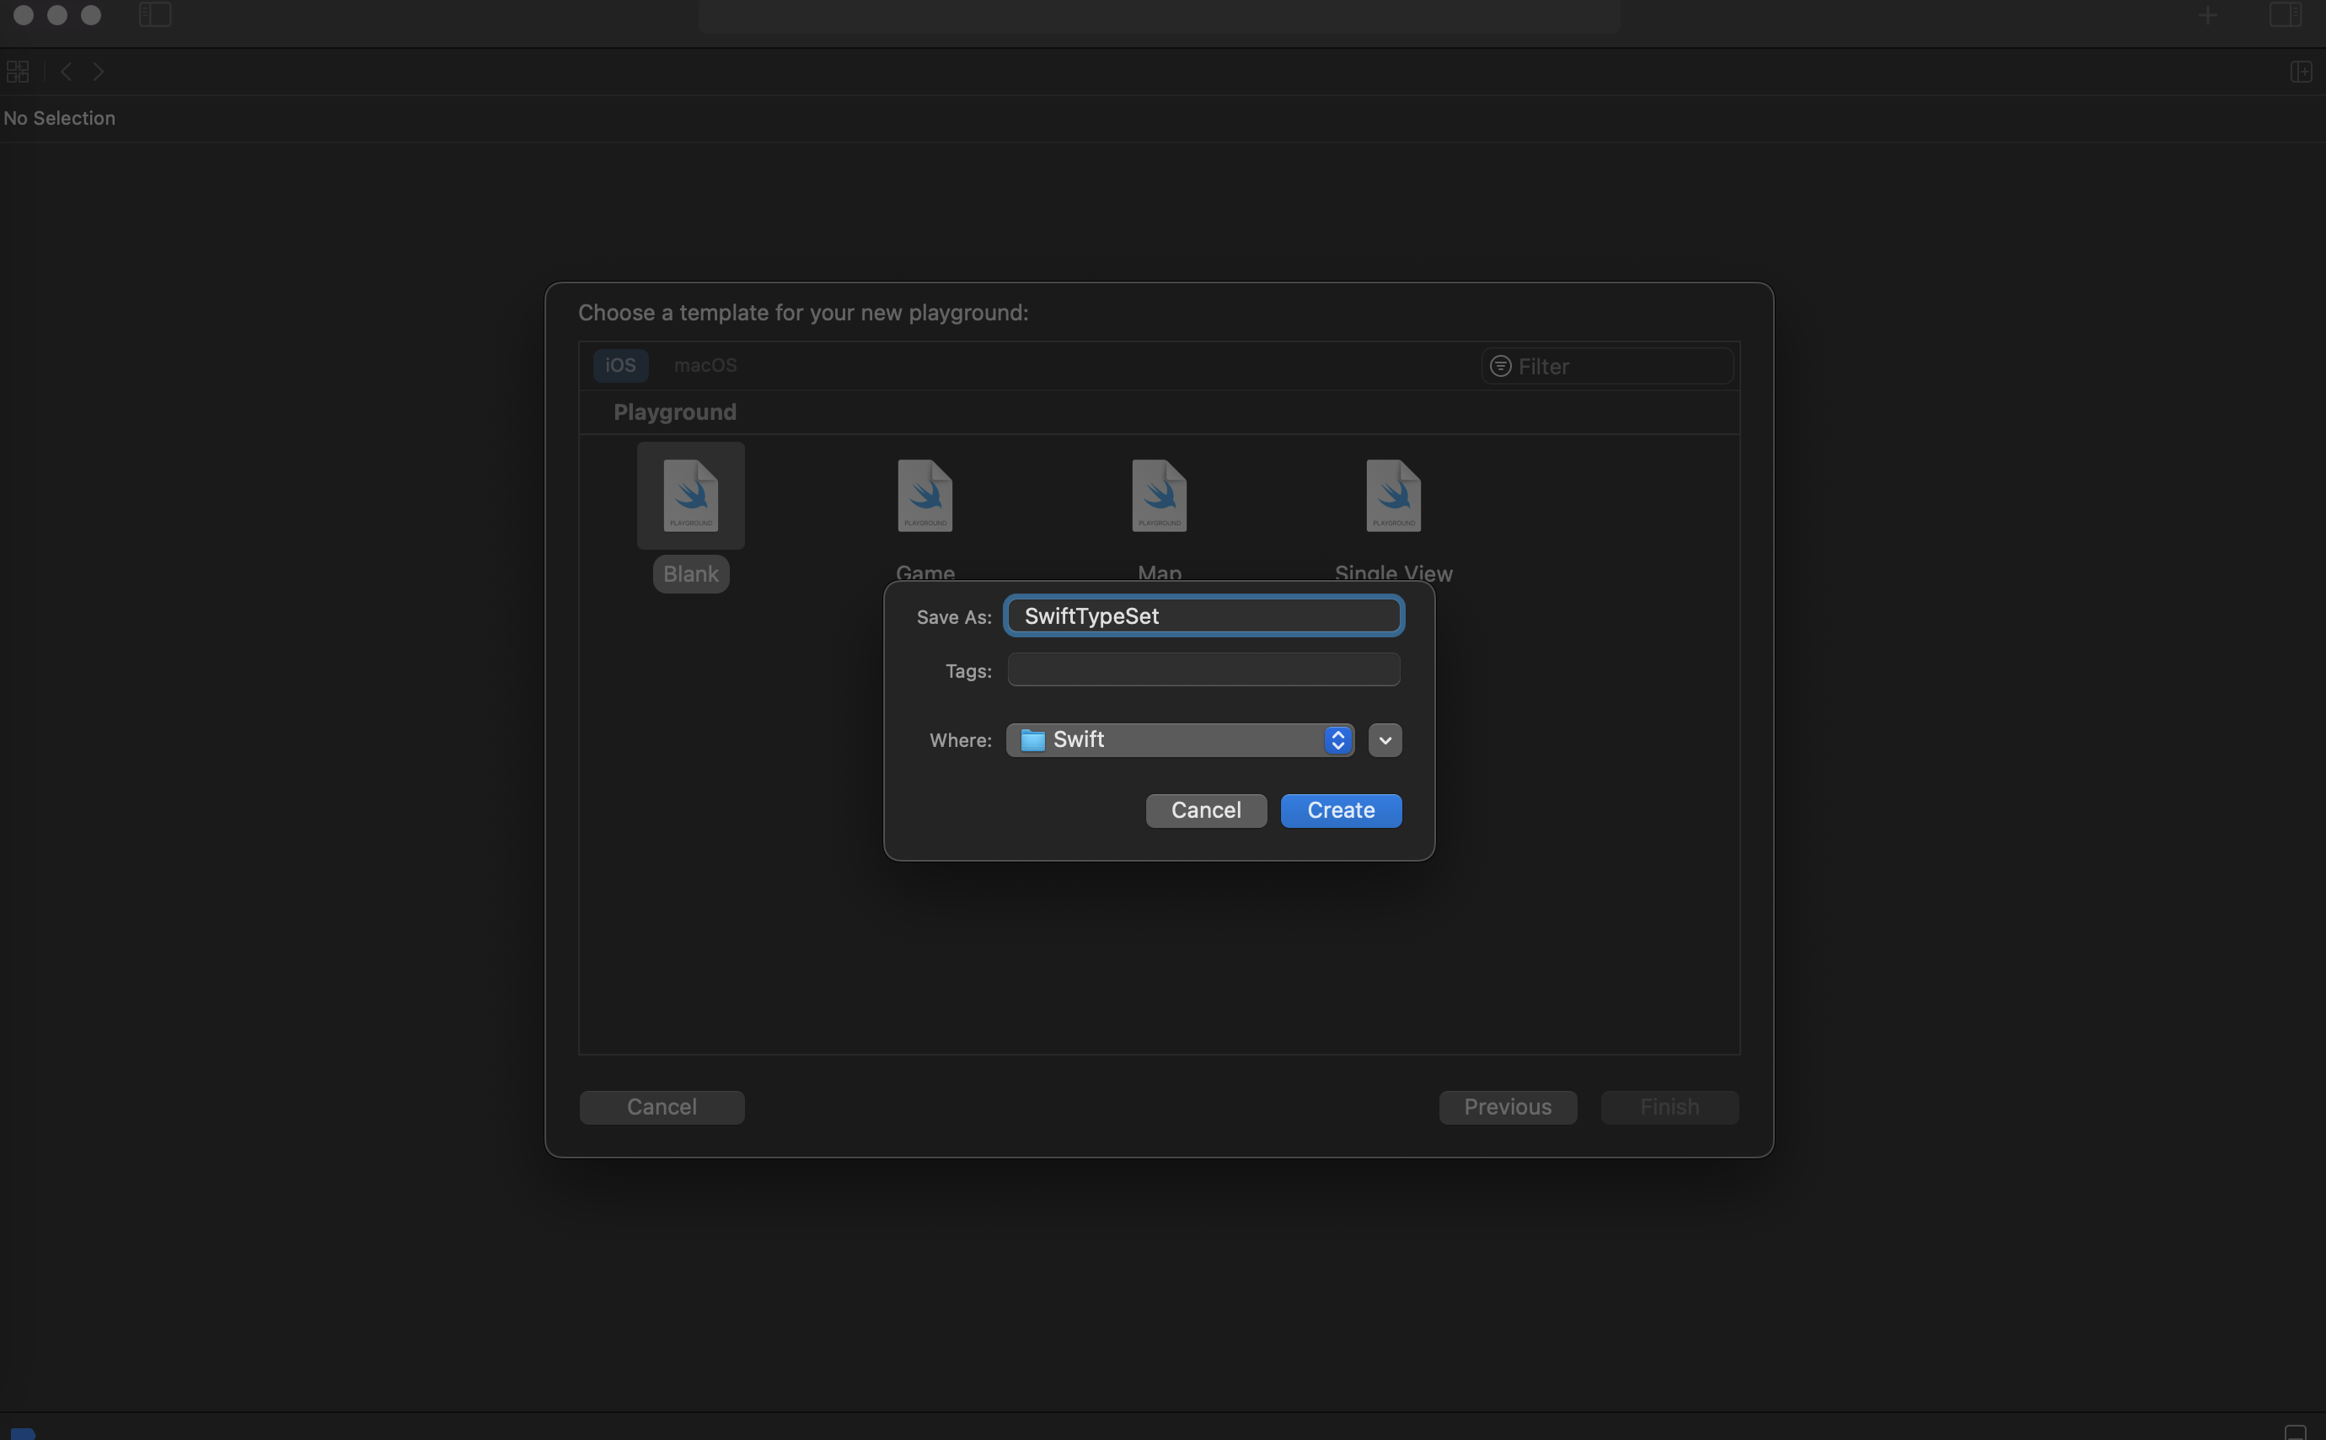
Task: Select the Single View template icon
Action: click(1392, 497)
